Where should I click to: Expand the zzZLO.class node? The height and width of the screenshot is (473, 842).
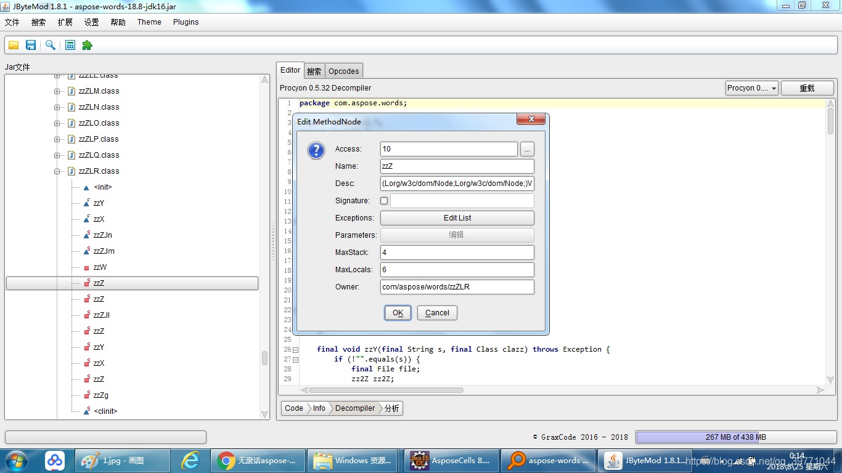tap(57, 123)
